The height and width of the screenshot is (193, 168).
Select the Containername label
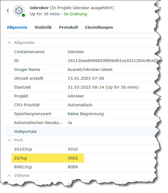click(29, 52)
